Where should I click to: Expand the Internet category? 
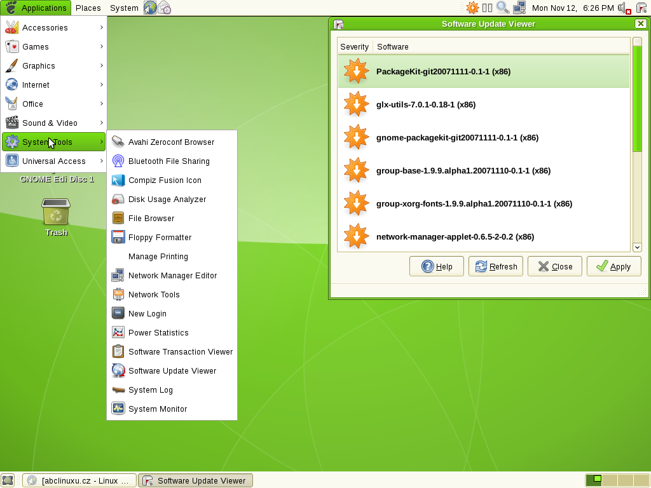click(53, 85)
